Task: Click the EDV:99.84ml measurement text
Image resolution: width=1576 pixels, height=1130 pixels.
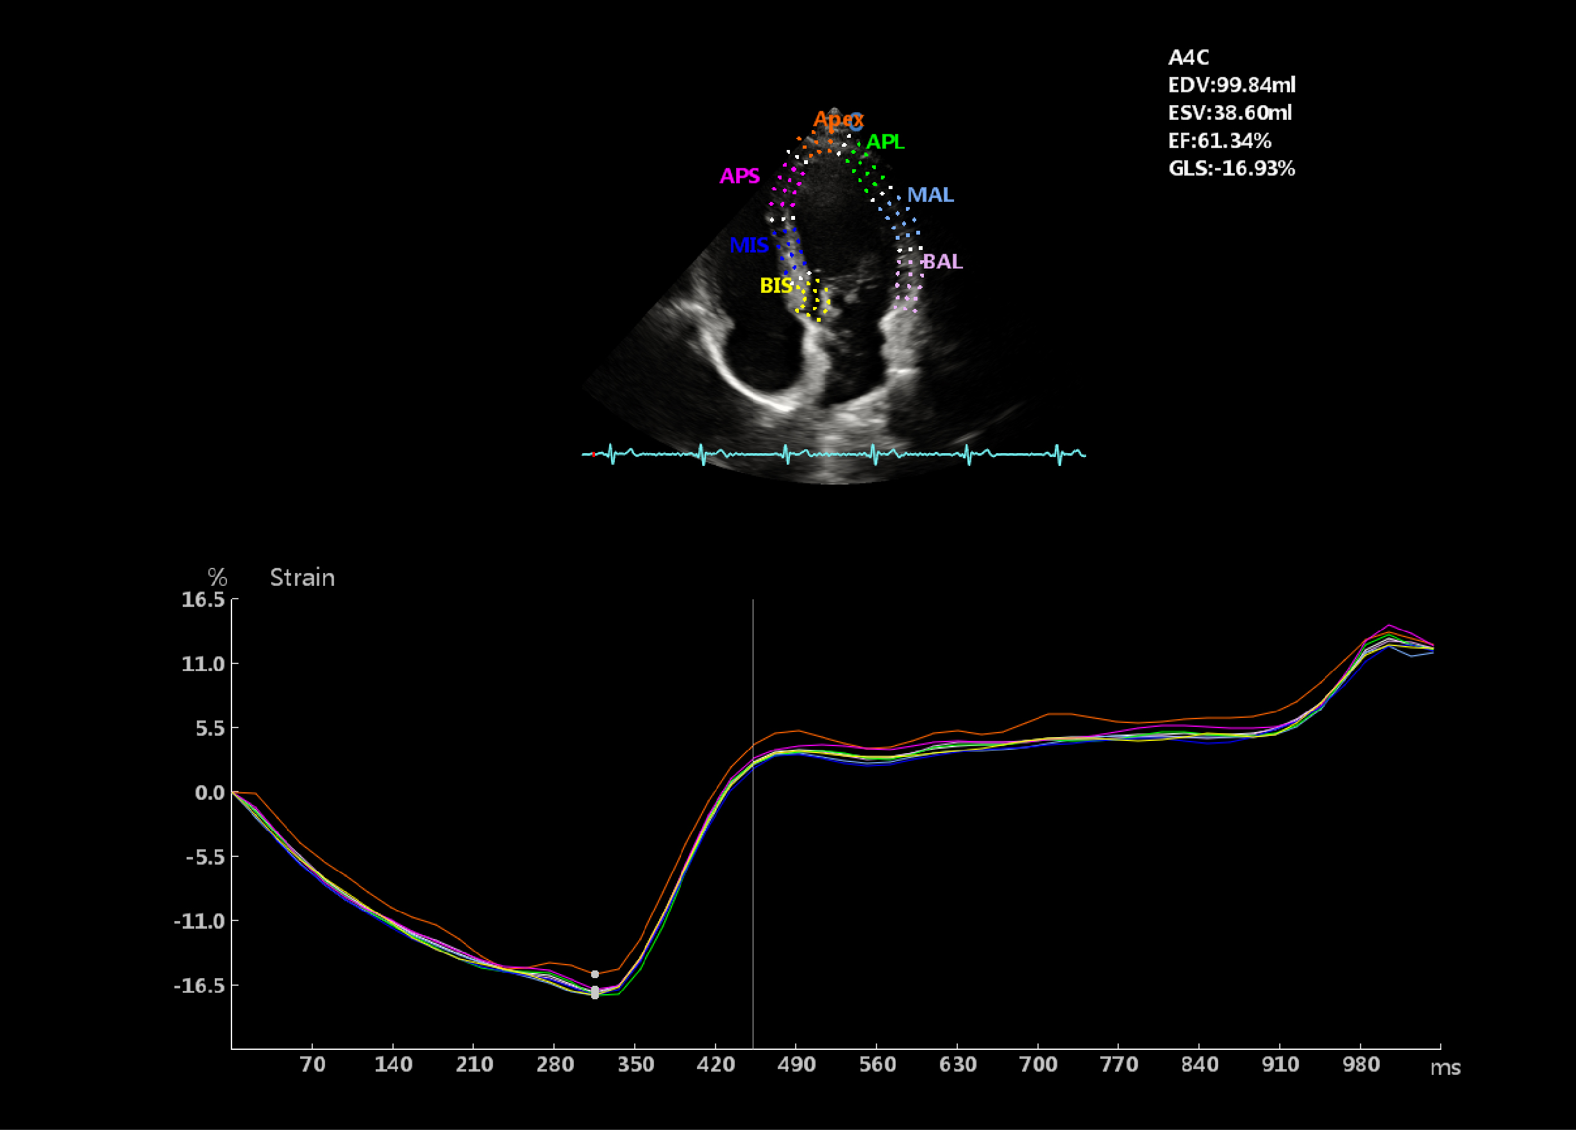Action: (1231, 85)
